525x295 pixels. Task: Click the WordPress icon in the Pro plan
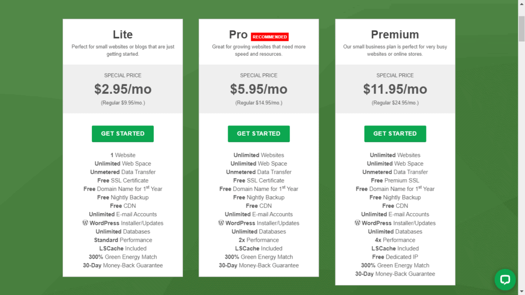pos(220,223)
